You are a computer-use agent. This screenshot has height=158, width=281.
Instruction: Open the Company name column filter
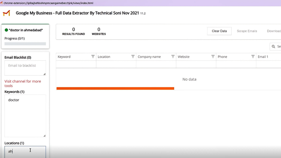point(173,56)
